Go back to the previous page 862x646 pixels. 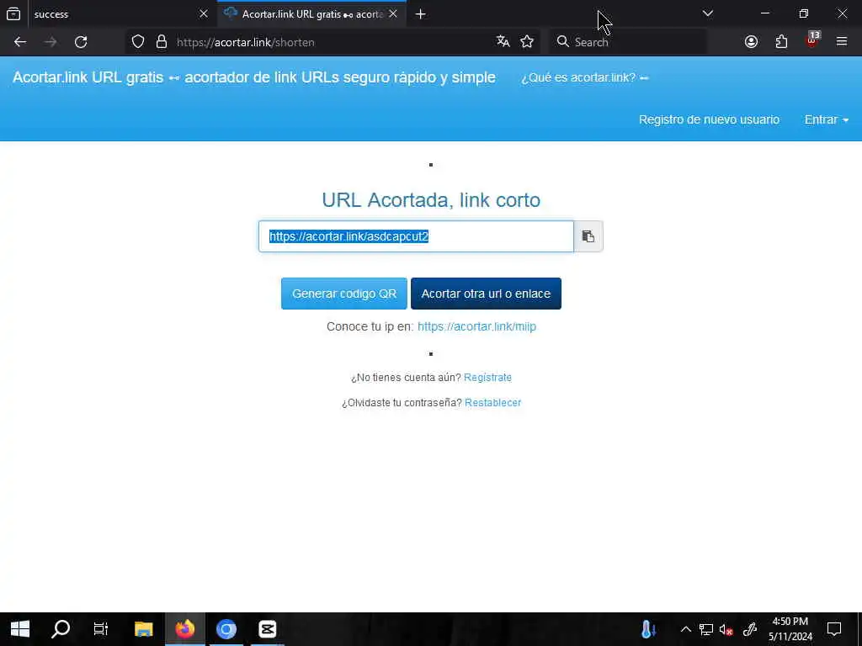(x=20, y=42)
